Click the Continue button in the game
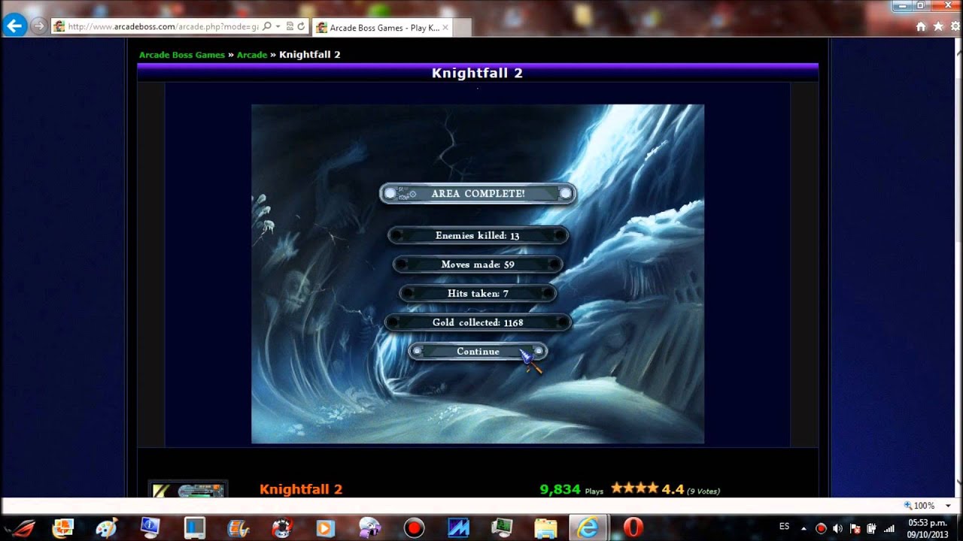 tap(478, 352)
